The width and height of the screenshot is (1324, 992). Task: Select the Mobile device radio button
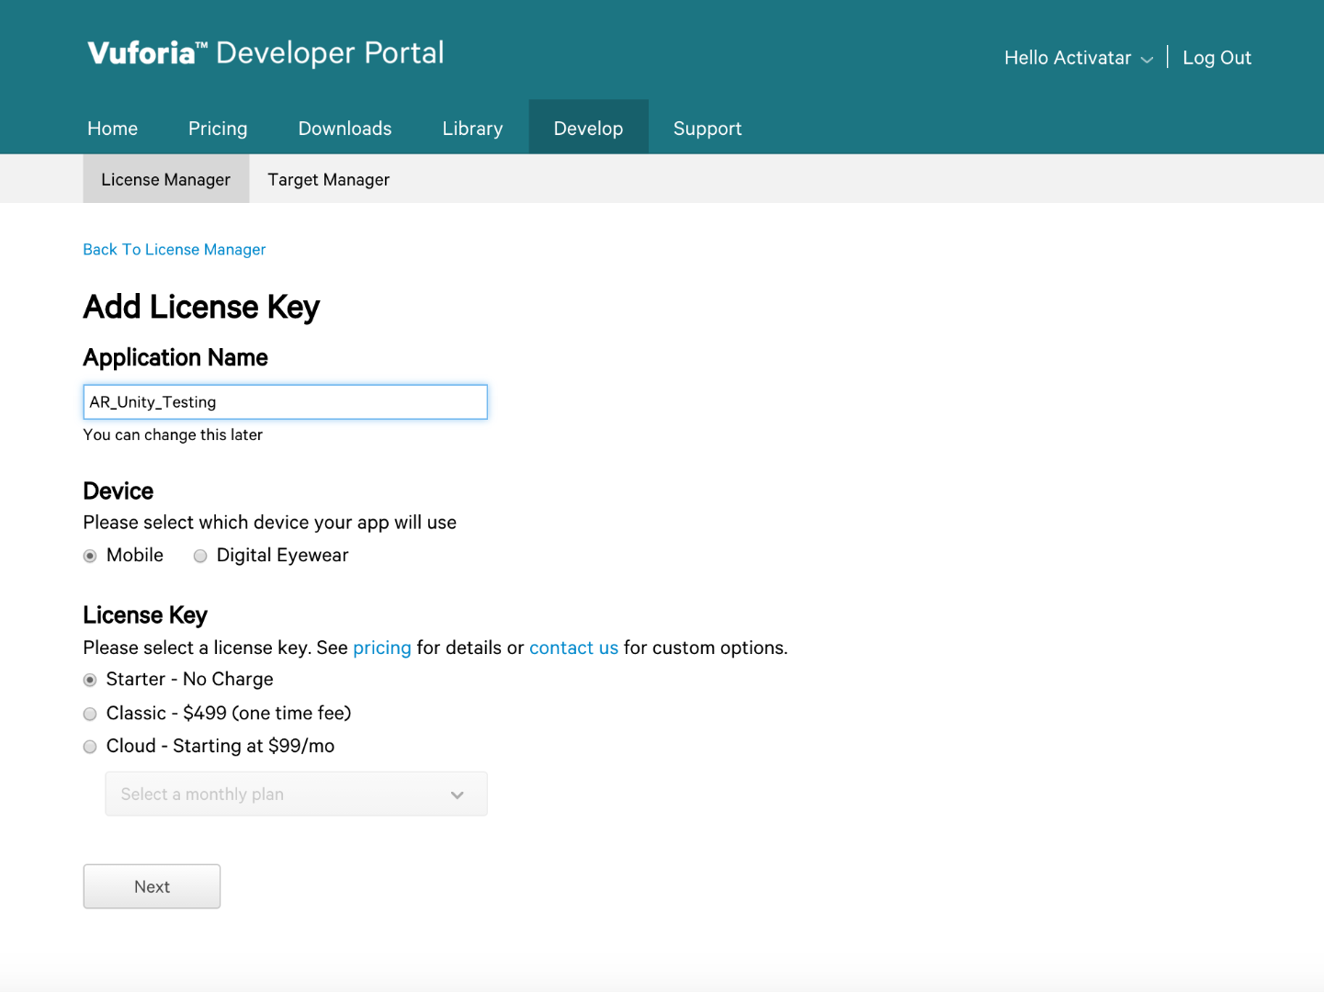(x=90, y=556)
